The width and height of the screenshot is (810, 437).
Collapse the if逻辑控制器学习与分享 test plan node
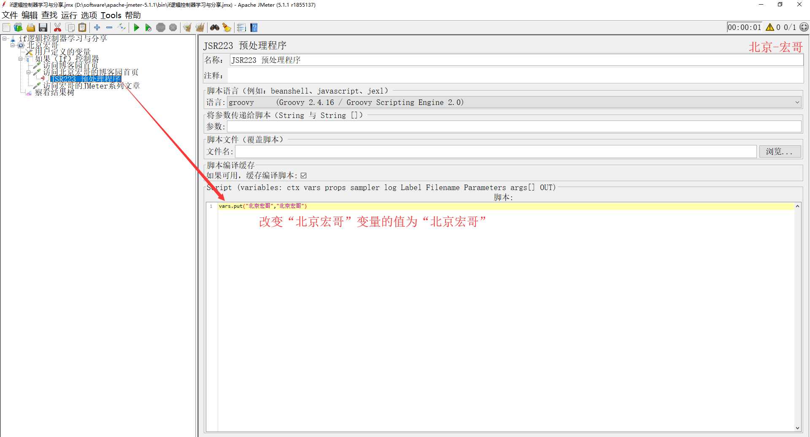(4, 38)
